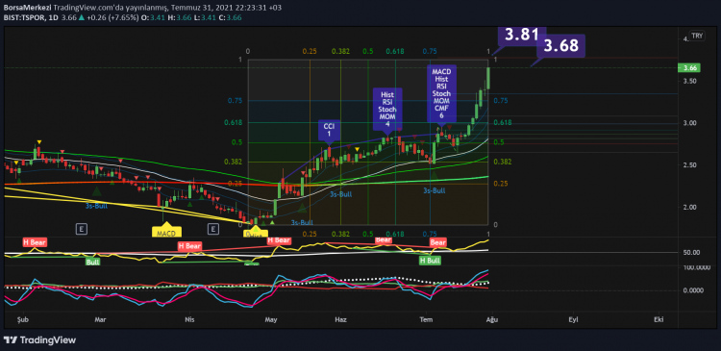Screen dimensions: 721x351
Task: Click the 3.81 price target callout
Action: click(x=521, y=35)
